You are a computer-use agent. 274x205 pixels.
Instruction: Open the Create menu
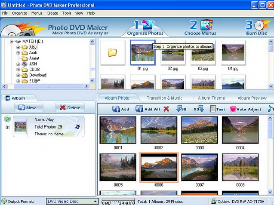point(52,13)
